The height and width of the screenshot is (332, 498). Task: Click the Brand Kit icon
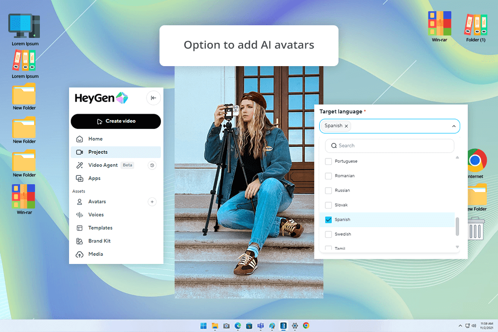coord(79,241)
